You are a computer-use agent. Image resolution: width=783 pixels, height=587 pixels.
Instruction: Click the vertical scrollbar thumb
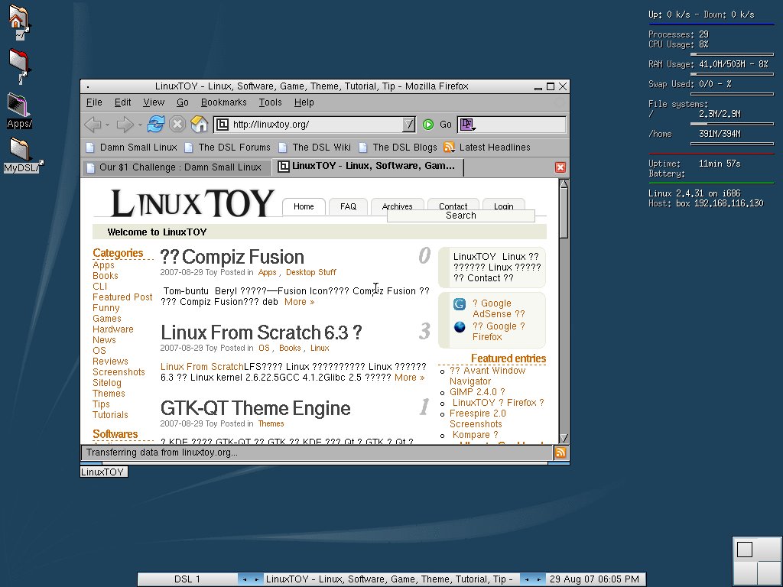pos(564,214)
